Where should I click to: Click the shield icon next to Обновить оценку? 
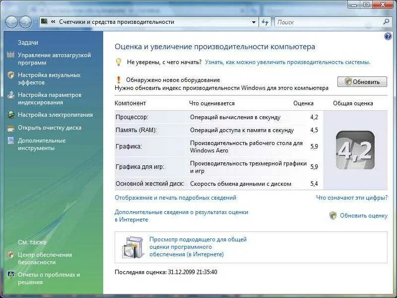click(x=333, y=216)
